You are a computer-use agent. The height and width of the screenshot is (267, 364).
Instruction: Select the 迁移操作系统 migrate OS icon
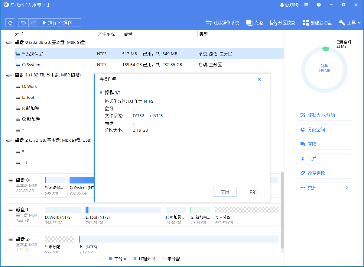tap(208, 22)
